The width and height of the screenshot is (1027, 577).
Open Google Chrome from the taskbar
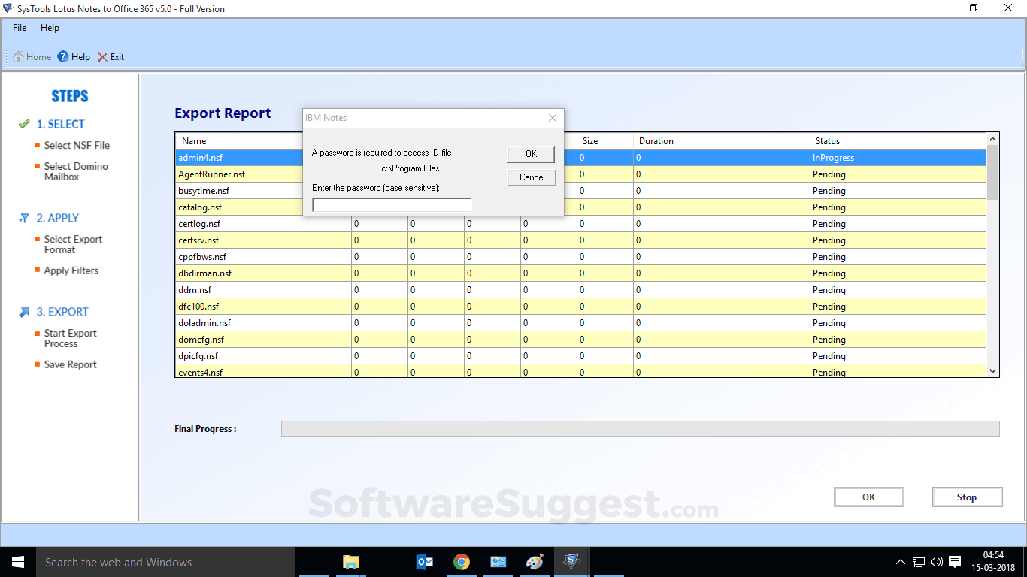click(x=462, y=562)
